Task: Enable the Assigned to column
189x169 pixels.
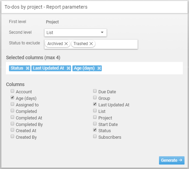Action: (x=12, y=104)
